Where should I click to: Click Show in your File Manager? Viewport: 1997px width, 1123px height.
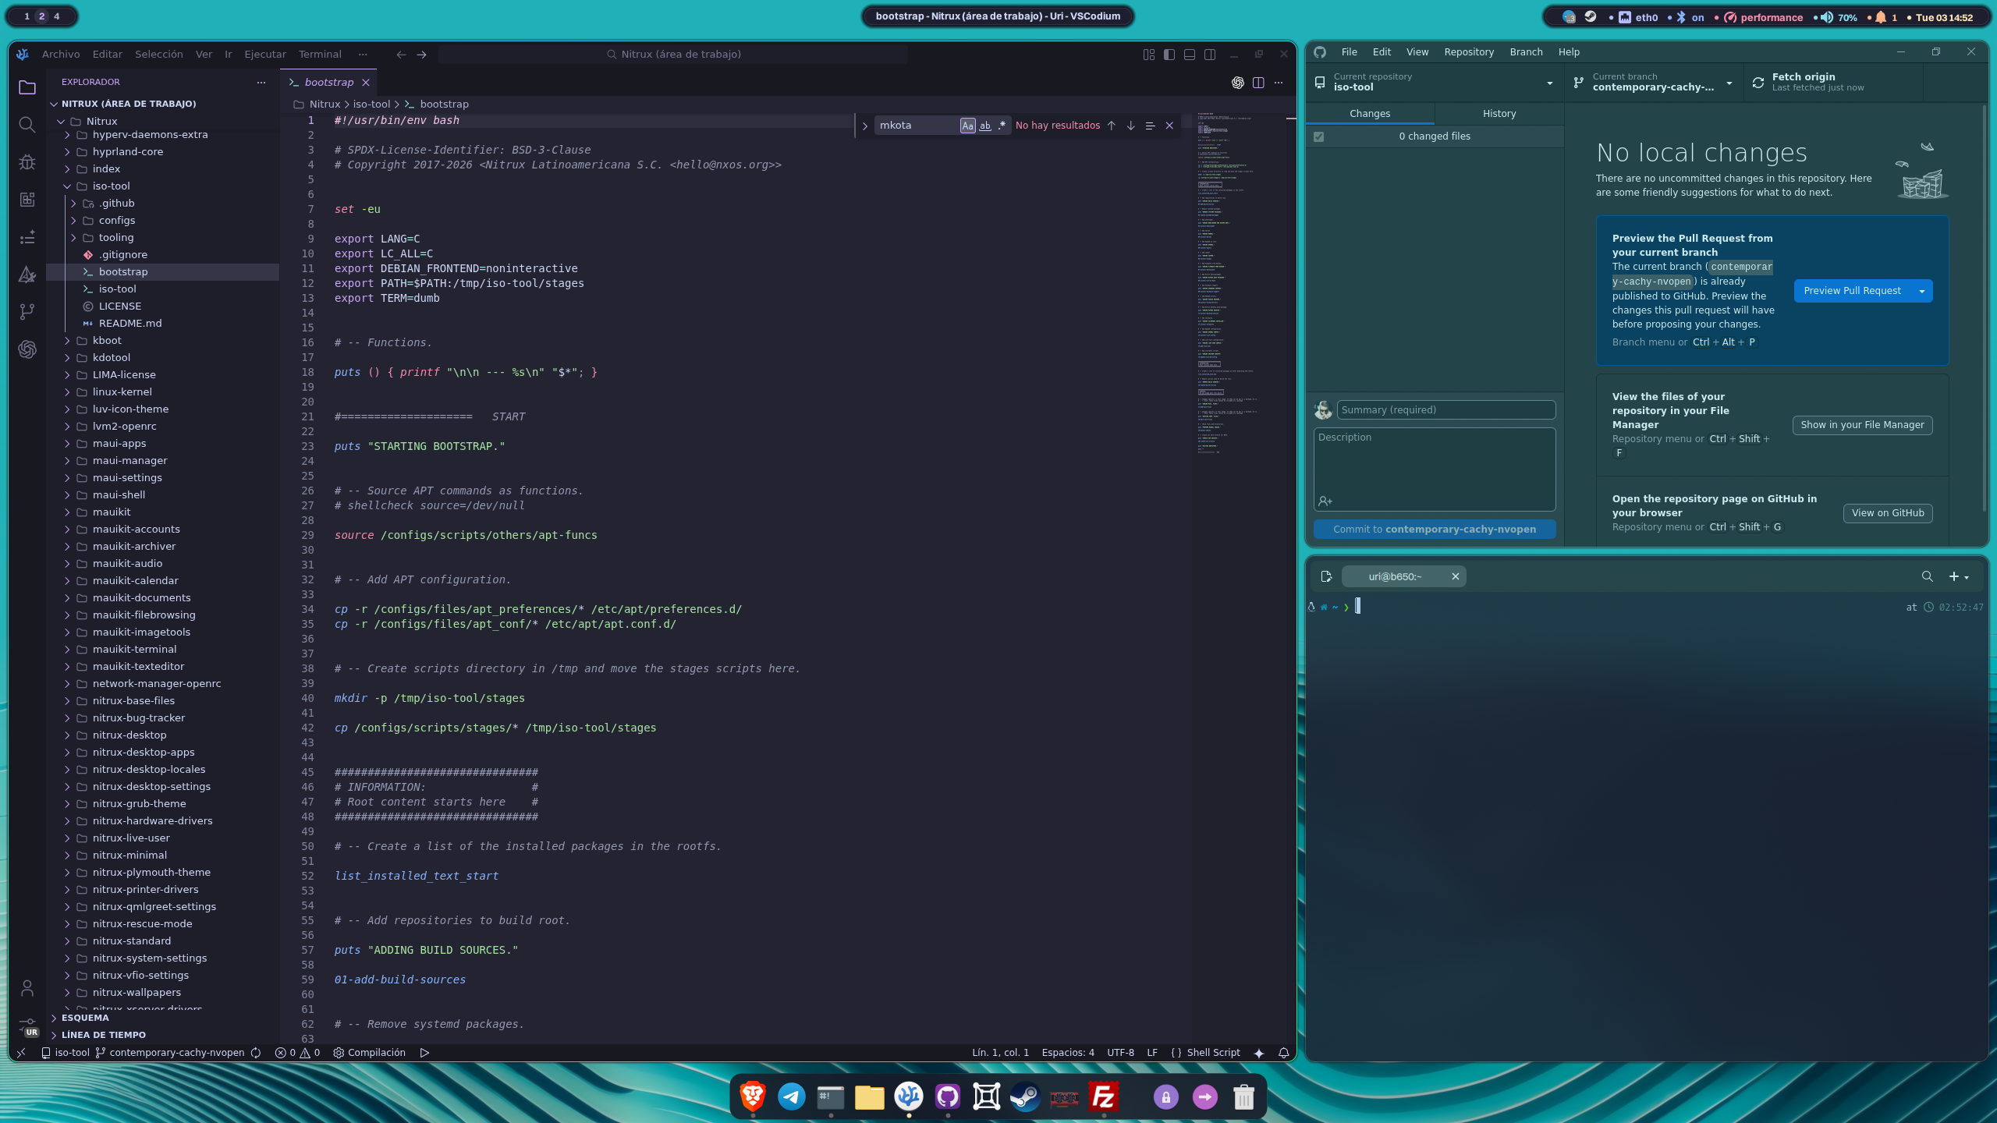click(x=1862, y=425)
